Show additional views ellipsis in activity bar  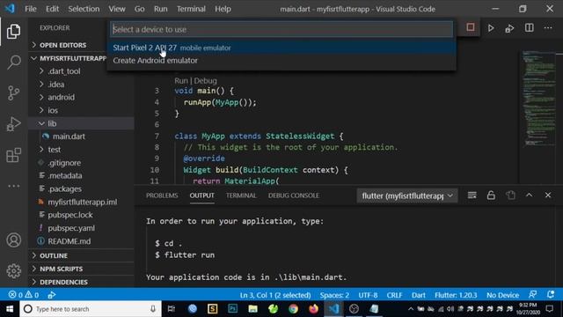click(x=14, y=186)
